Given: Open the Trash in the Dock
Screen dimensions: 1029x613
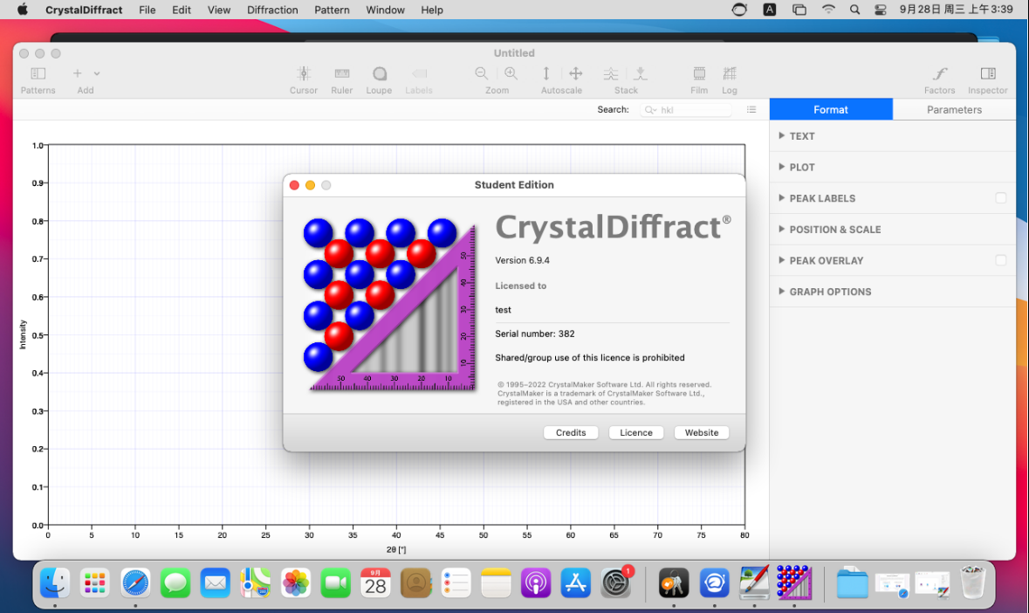Looking at the screenshot, I should 972,582.
